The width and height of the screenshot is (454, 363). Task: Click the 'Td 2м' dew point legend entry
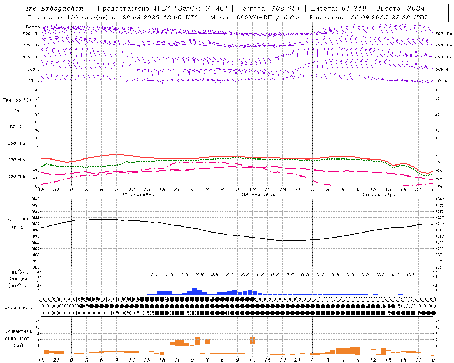(x=16, y=127)
